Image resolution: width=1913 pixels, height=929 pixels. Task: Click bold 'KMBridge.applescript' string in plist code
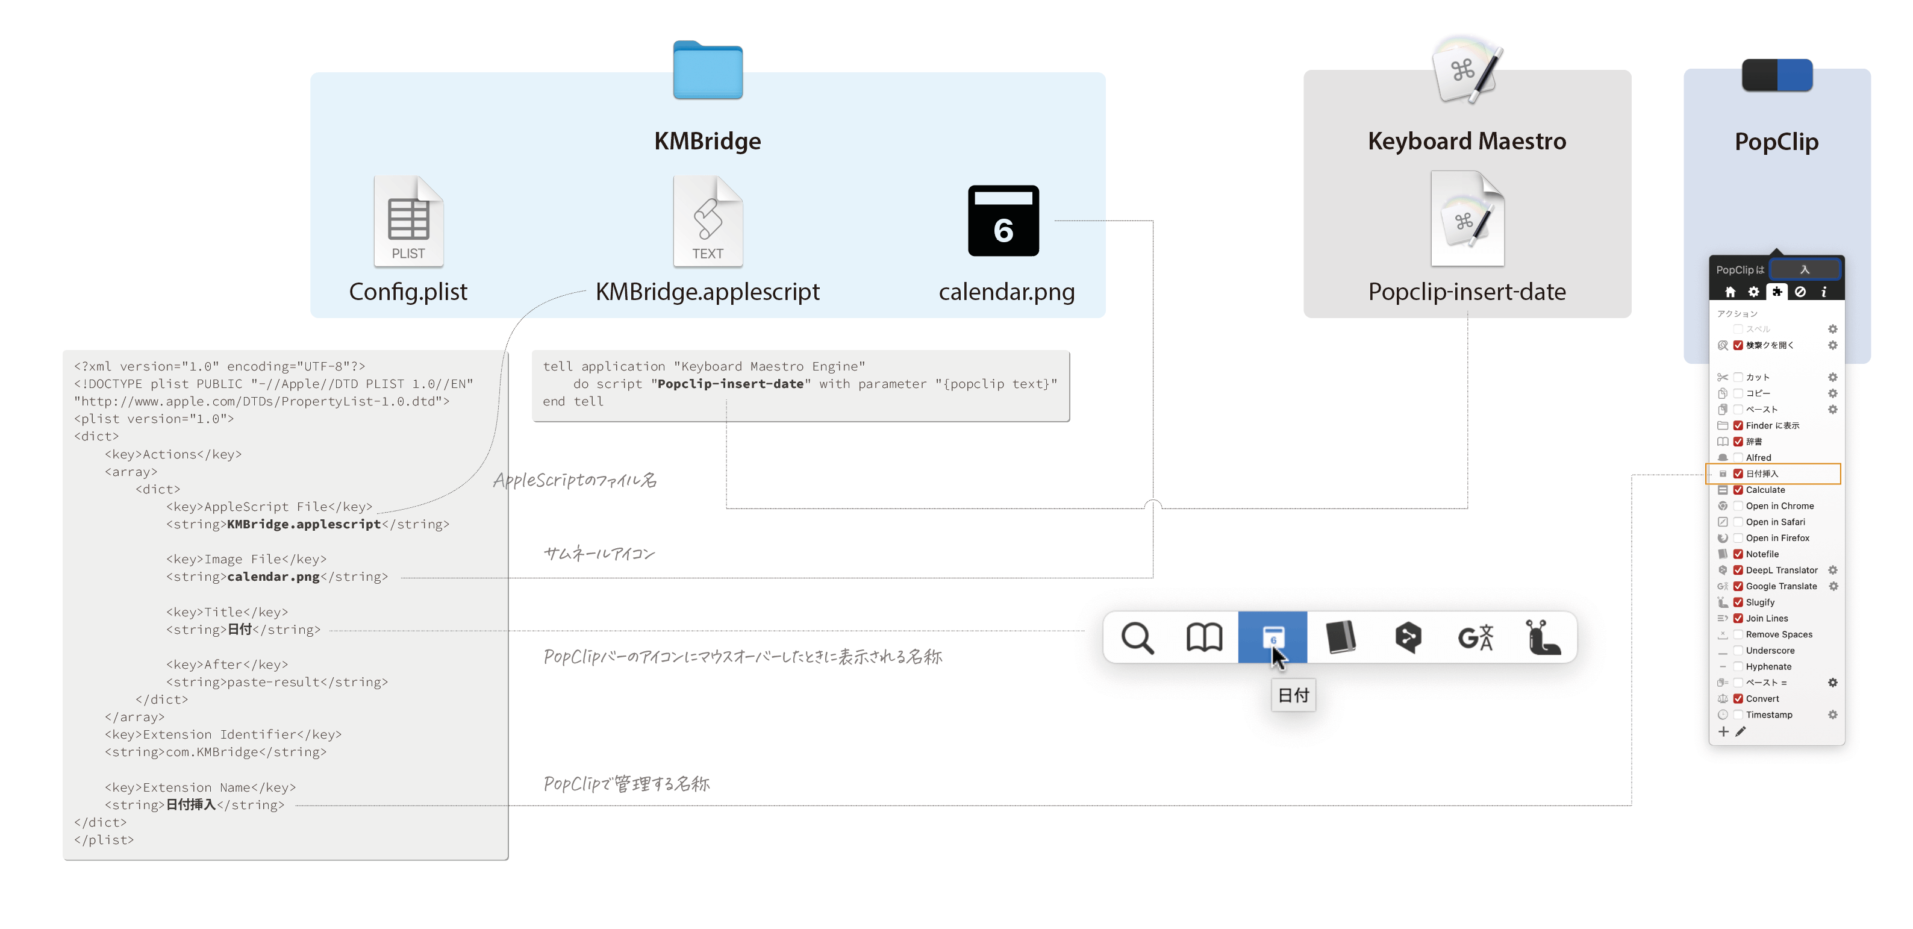tap(304, 524)
